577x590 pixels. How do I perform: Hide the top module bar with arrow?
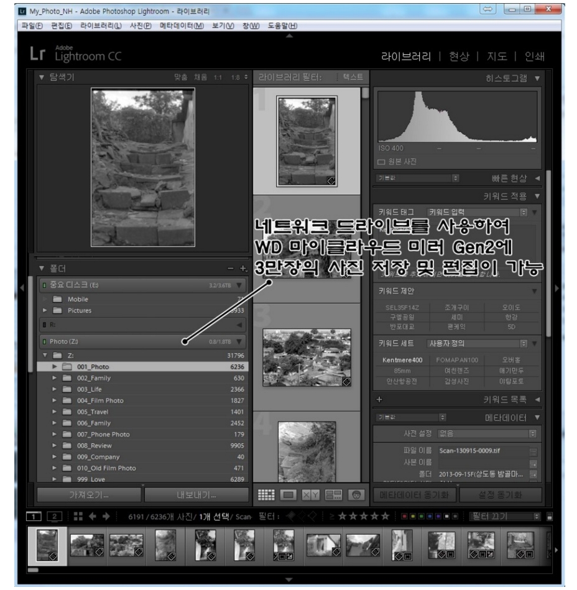click(x=289, y=36)
